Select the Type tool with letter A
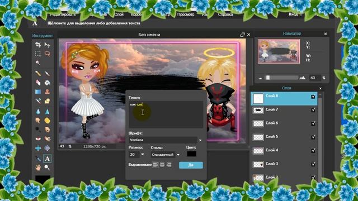 click(47, 159)
